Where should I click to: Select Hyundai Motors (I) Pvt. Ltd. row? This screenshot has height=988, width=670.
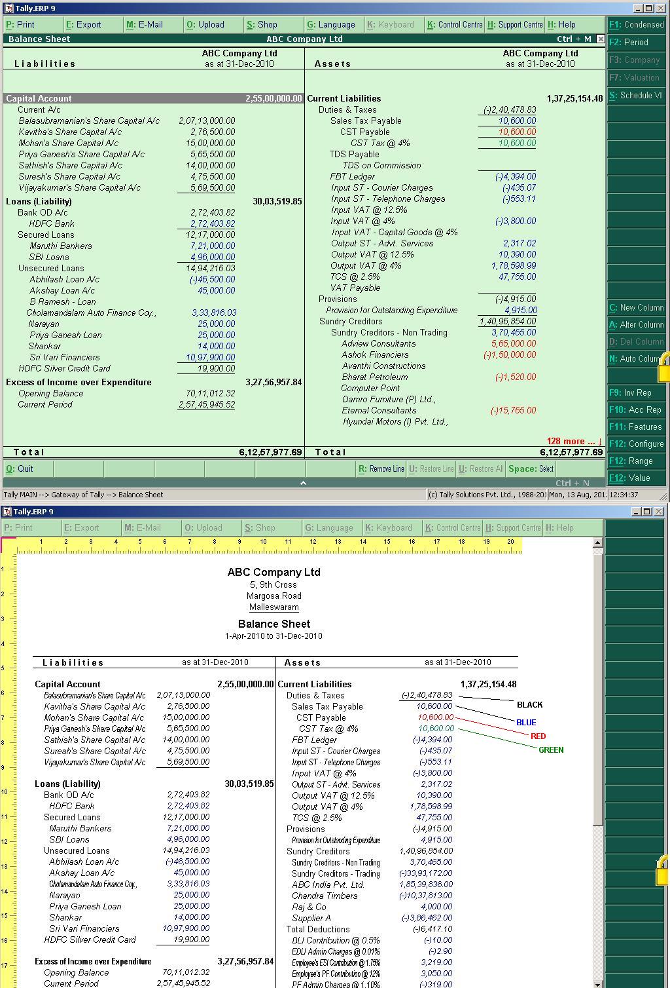click(395, 421)
